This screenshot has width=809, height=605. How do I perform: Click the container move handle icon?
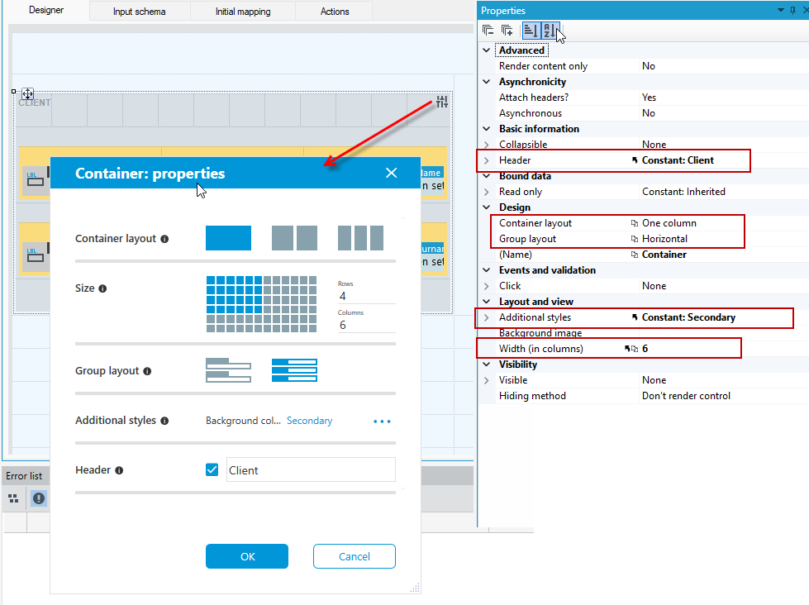28,93
